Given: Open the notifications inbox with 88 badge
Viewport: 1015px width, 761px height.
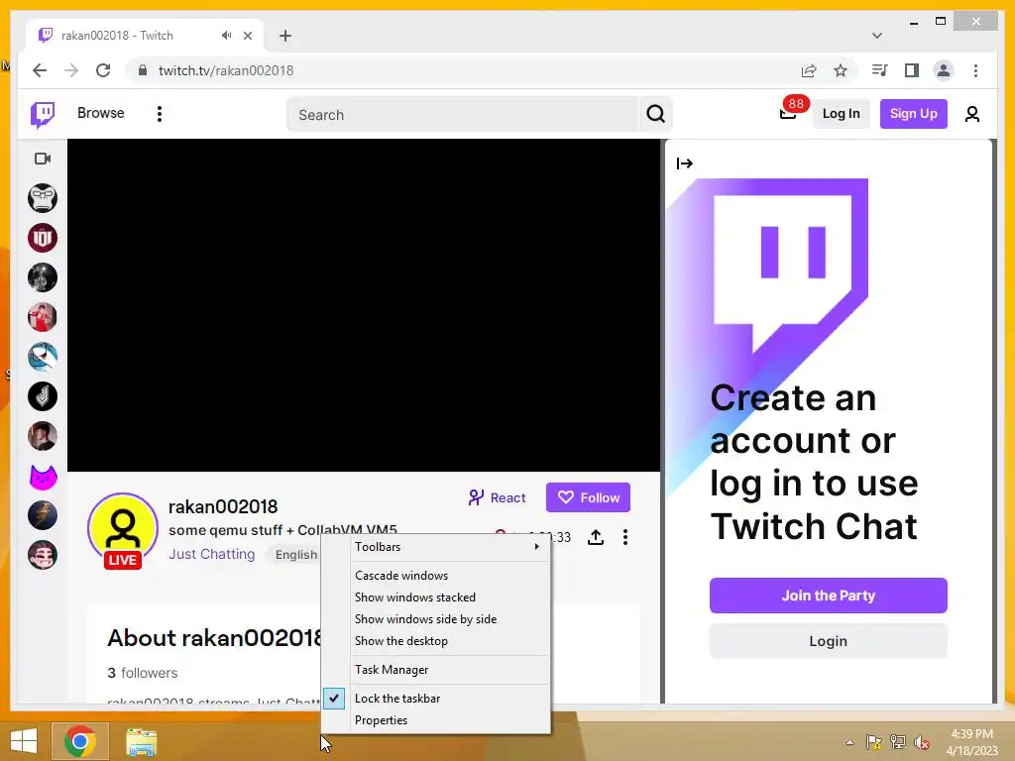Looking at the screenshot, I should coord(788,114).
